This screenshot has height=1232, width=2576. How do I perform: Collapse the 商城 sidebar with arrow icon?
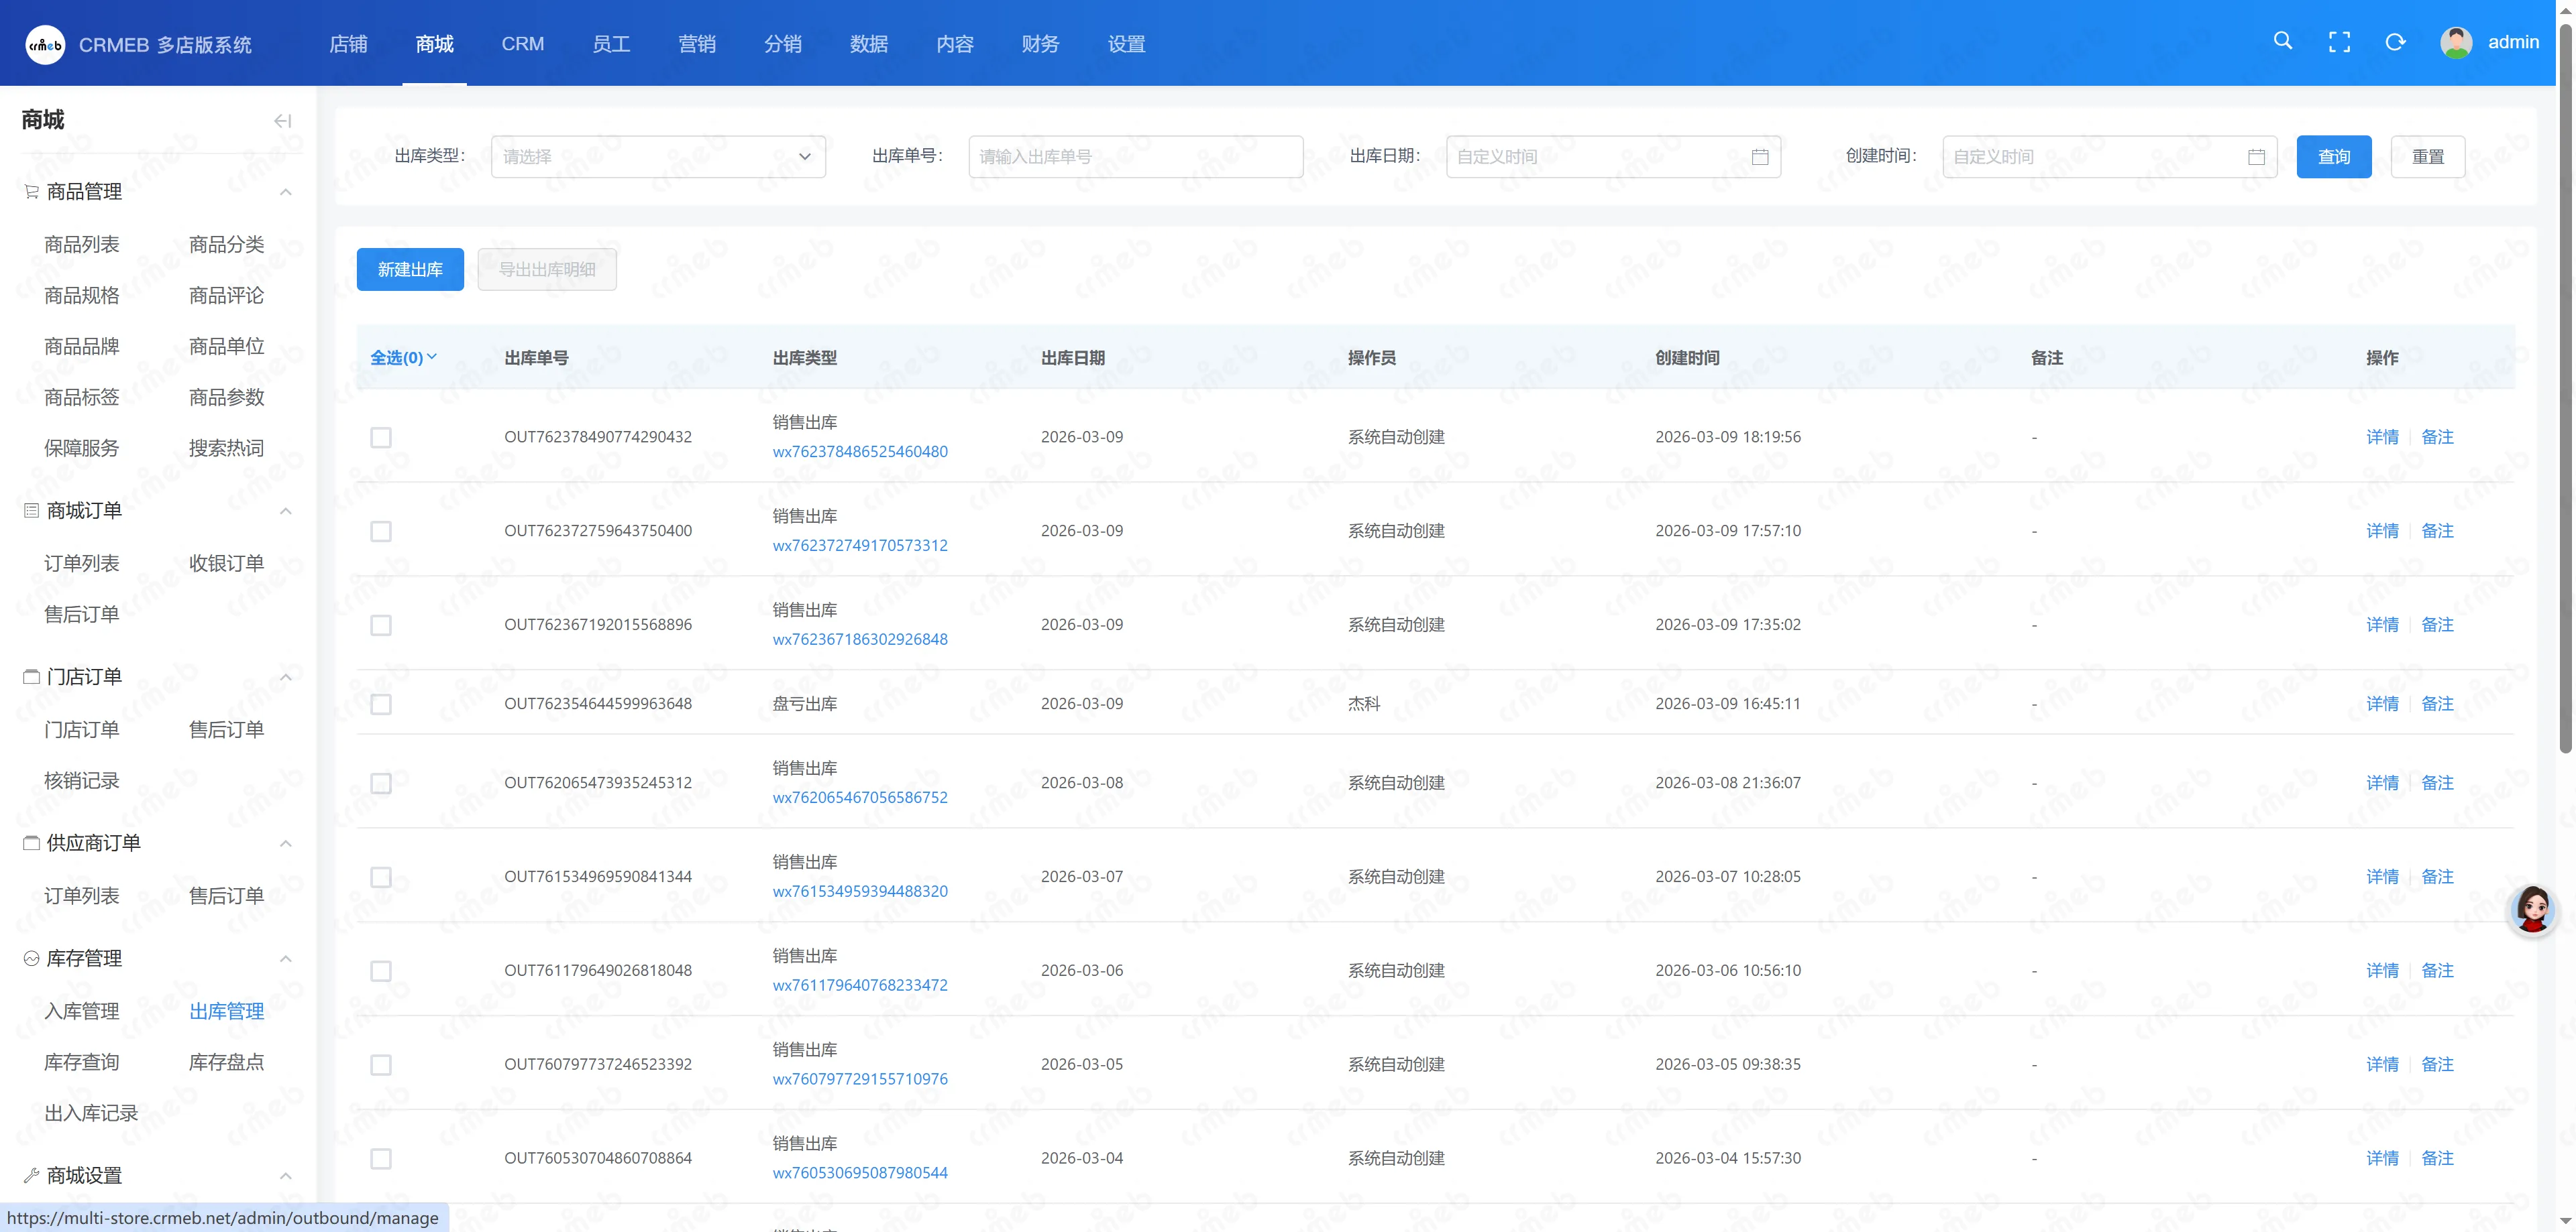click(x=283, y=121)
